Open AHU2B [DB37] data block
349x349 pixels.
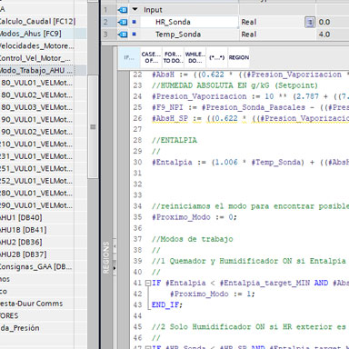24,254
